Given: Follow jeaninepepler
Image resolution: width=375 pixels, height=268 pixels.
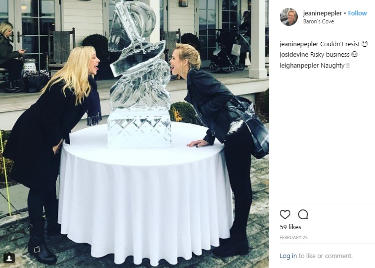Looking at the screenshot, I should coord(357,13).
